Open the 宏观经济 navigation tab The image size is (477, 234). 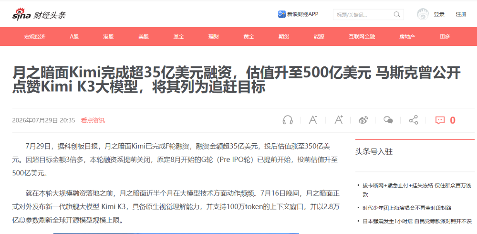tap(35, 37)
